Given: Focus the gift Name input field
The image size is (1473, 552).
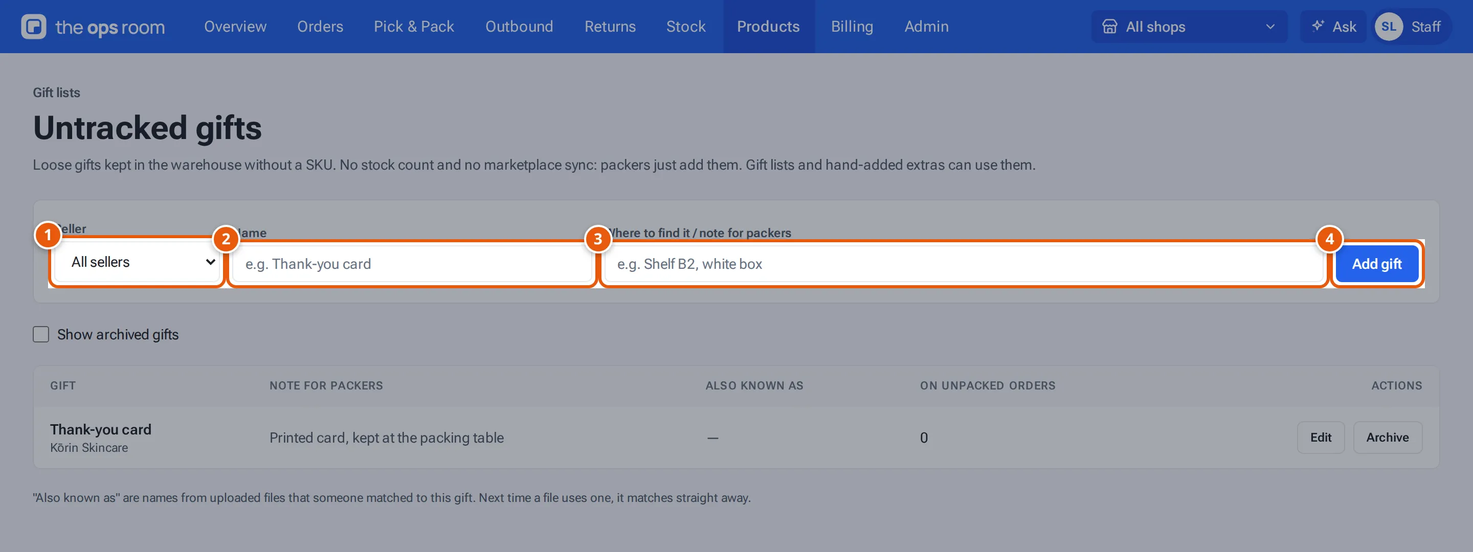Looking at the screenshot, I should 412,263.
